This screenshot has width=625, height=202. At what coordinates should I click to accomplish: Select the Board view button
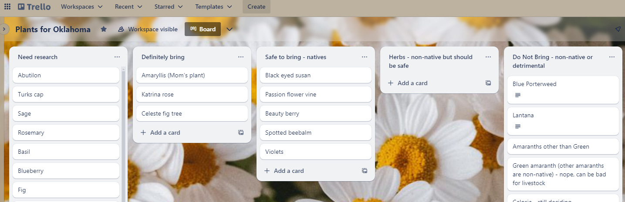[203, 29]
